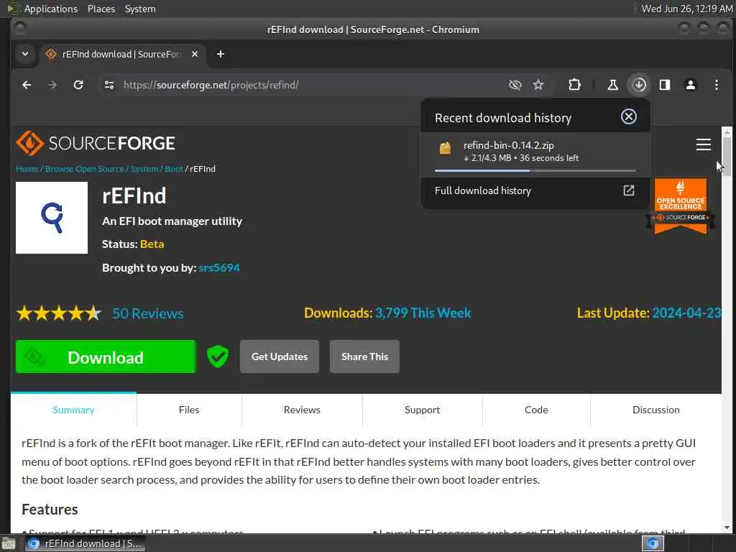Select the rEFInd download SourceForge tab
Viewport: 736px width, 552px height.
[122, 54]
